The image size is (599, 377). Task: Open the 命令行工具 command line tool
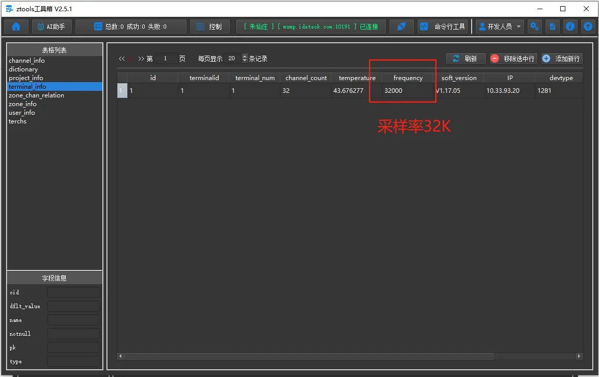443,26
